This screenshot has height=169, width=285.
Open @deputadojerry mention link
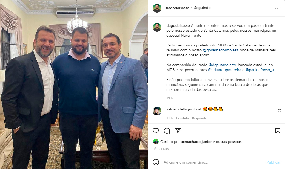[x=222, y=65]
